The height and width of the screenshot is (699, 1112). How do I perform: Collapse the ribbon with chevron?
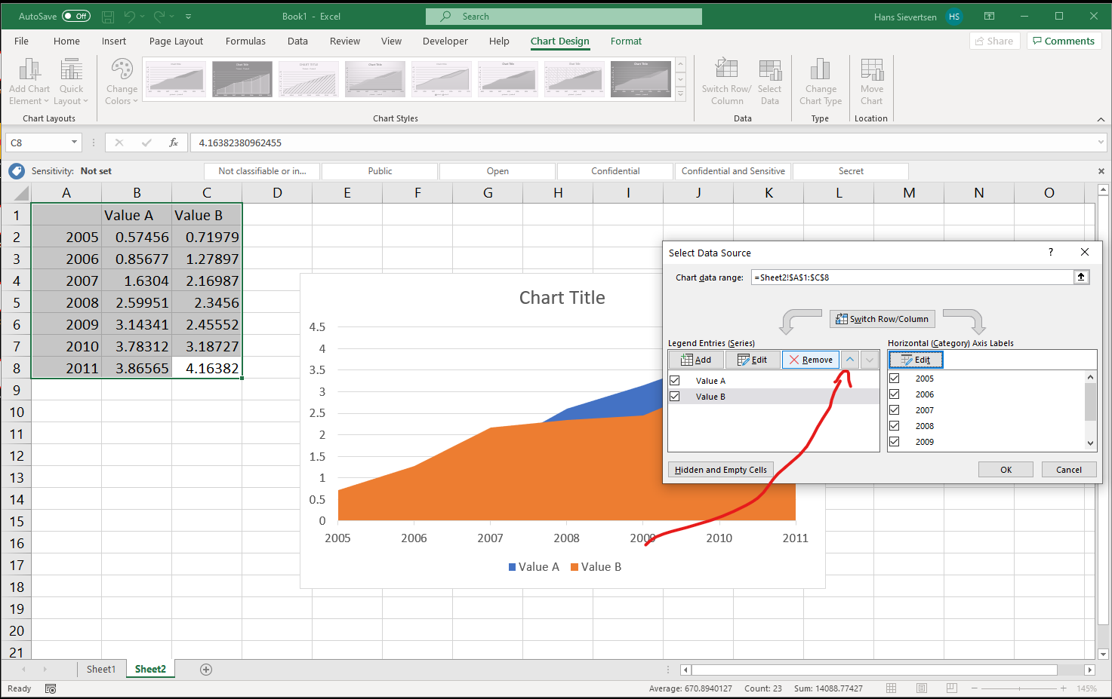[x=1101, y=119]
